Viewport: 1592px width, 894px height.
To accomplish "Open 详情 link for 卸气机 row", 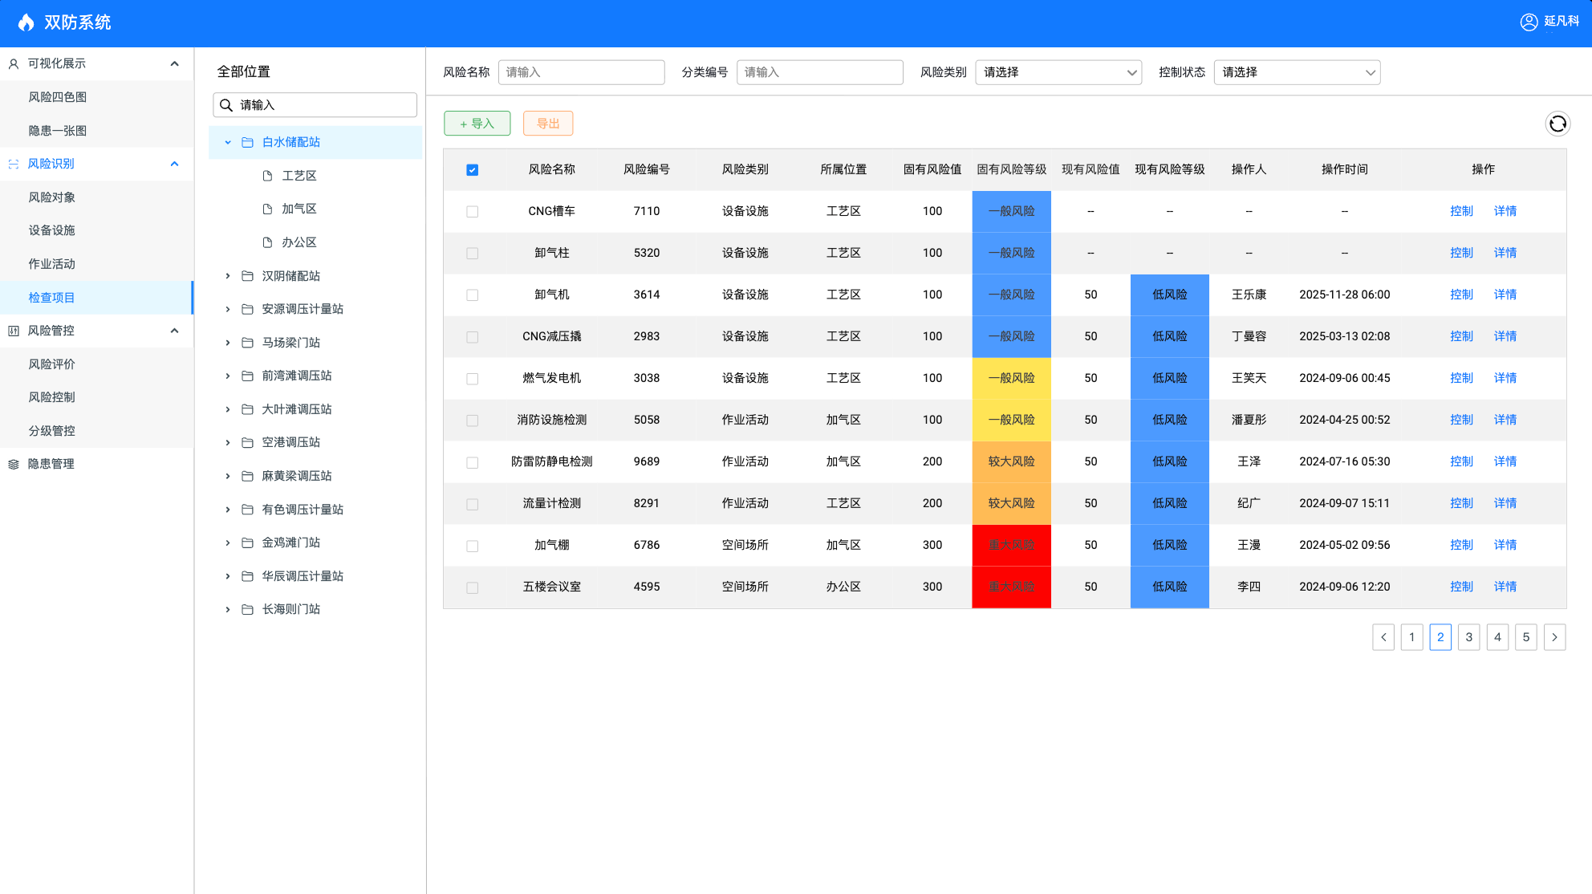I will (1505, 295).
